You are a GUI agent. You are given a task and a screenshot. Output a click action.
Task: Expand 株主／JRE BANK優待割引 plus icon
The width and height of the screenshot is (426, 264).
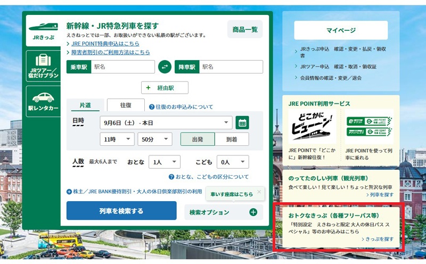(x=69, y=192)
